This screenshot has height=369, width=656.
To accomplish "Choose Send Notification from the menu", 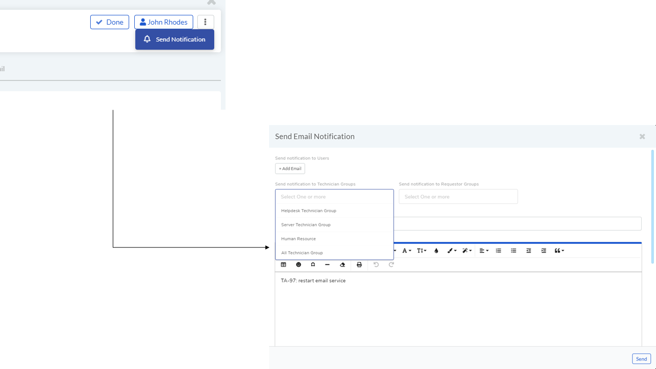I will 175,39.
